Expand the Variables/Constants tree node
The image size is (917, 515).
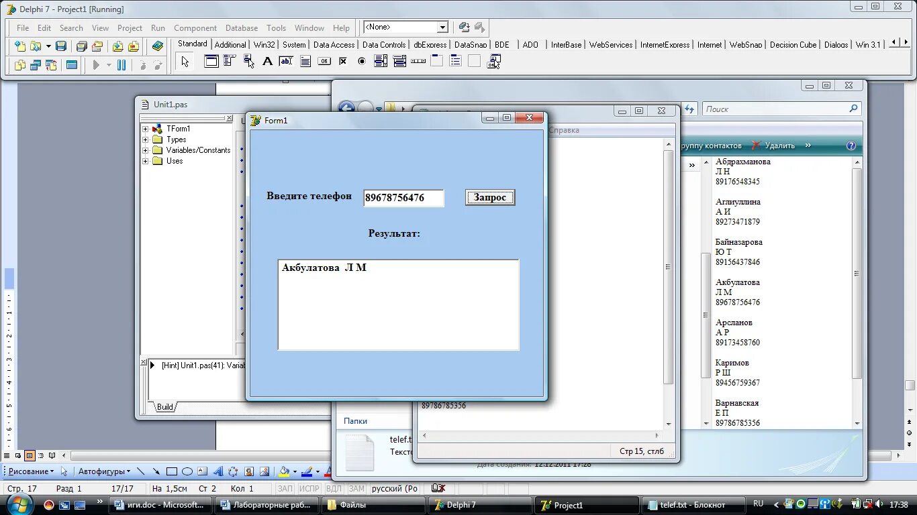click(x=145, y=150)
